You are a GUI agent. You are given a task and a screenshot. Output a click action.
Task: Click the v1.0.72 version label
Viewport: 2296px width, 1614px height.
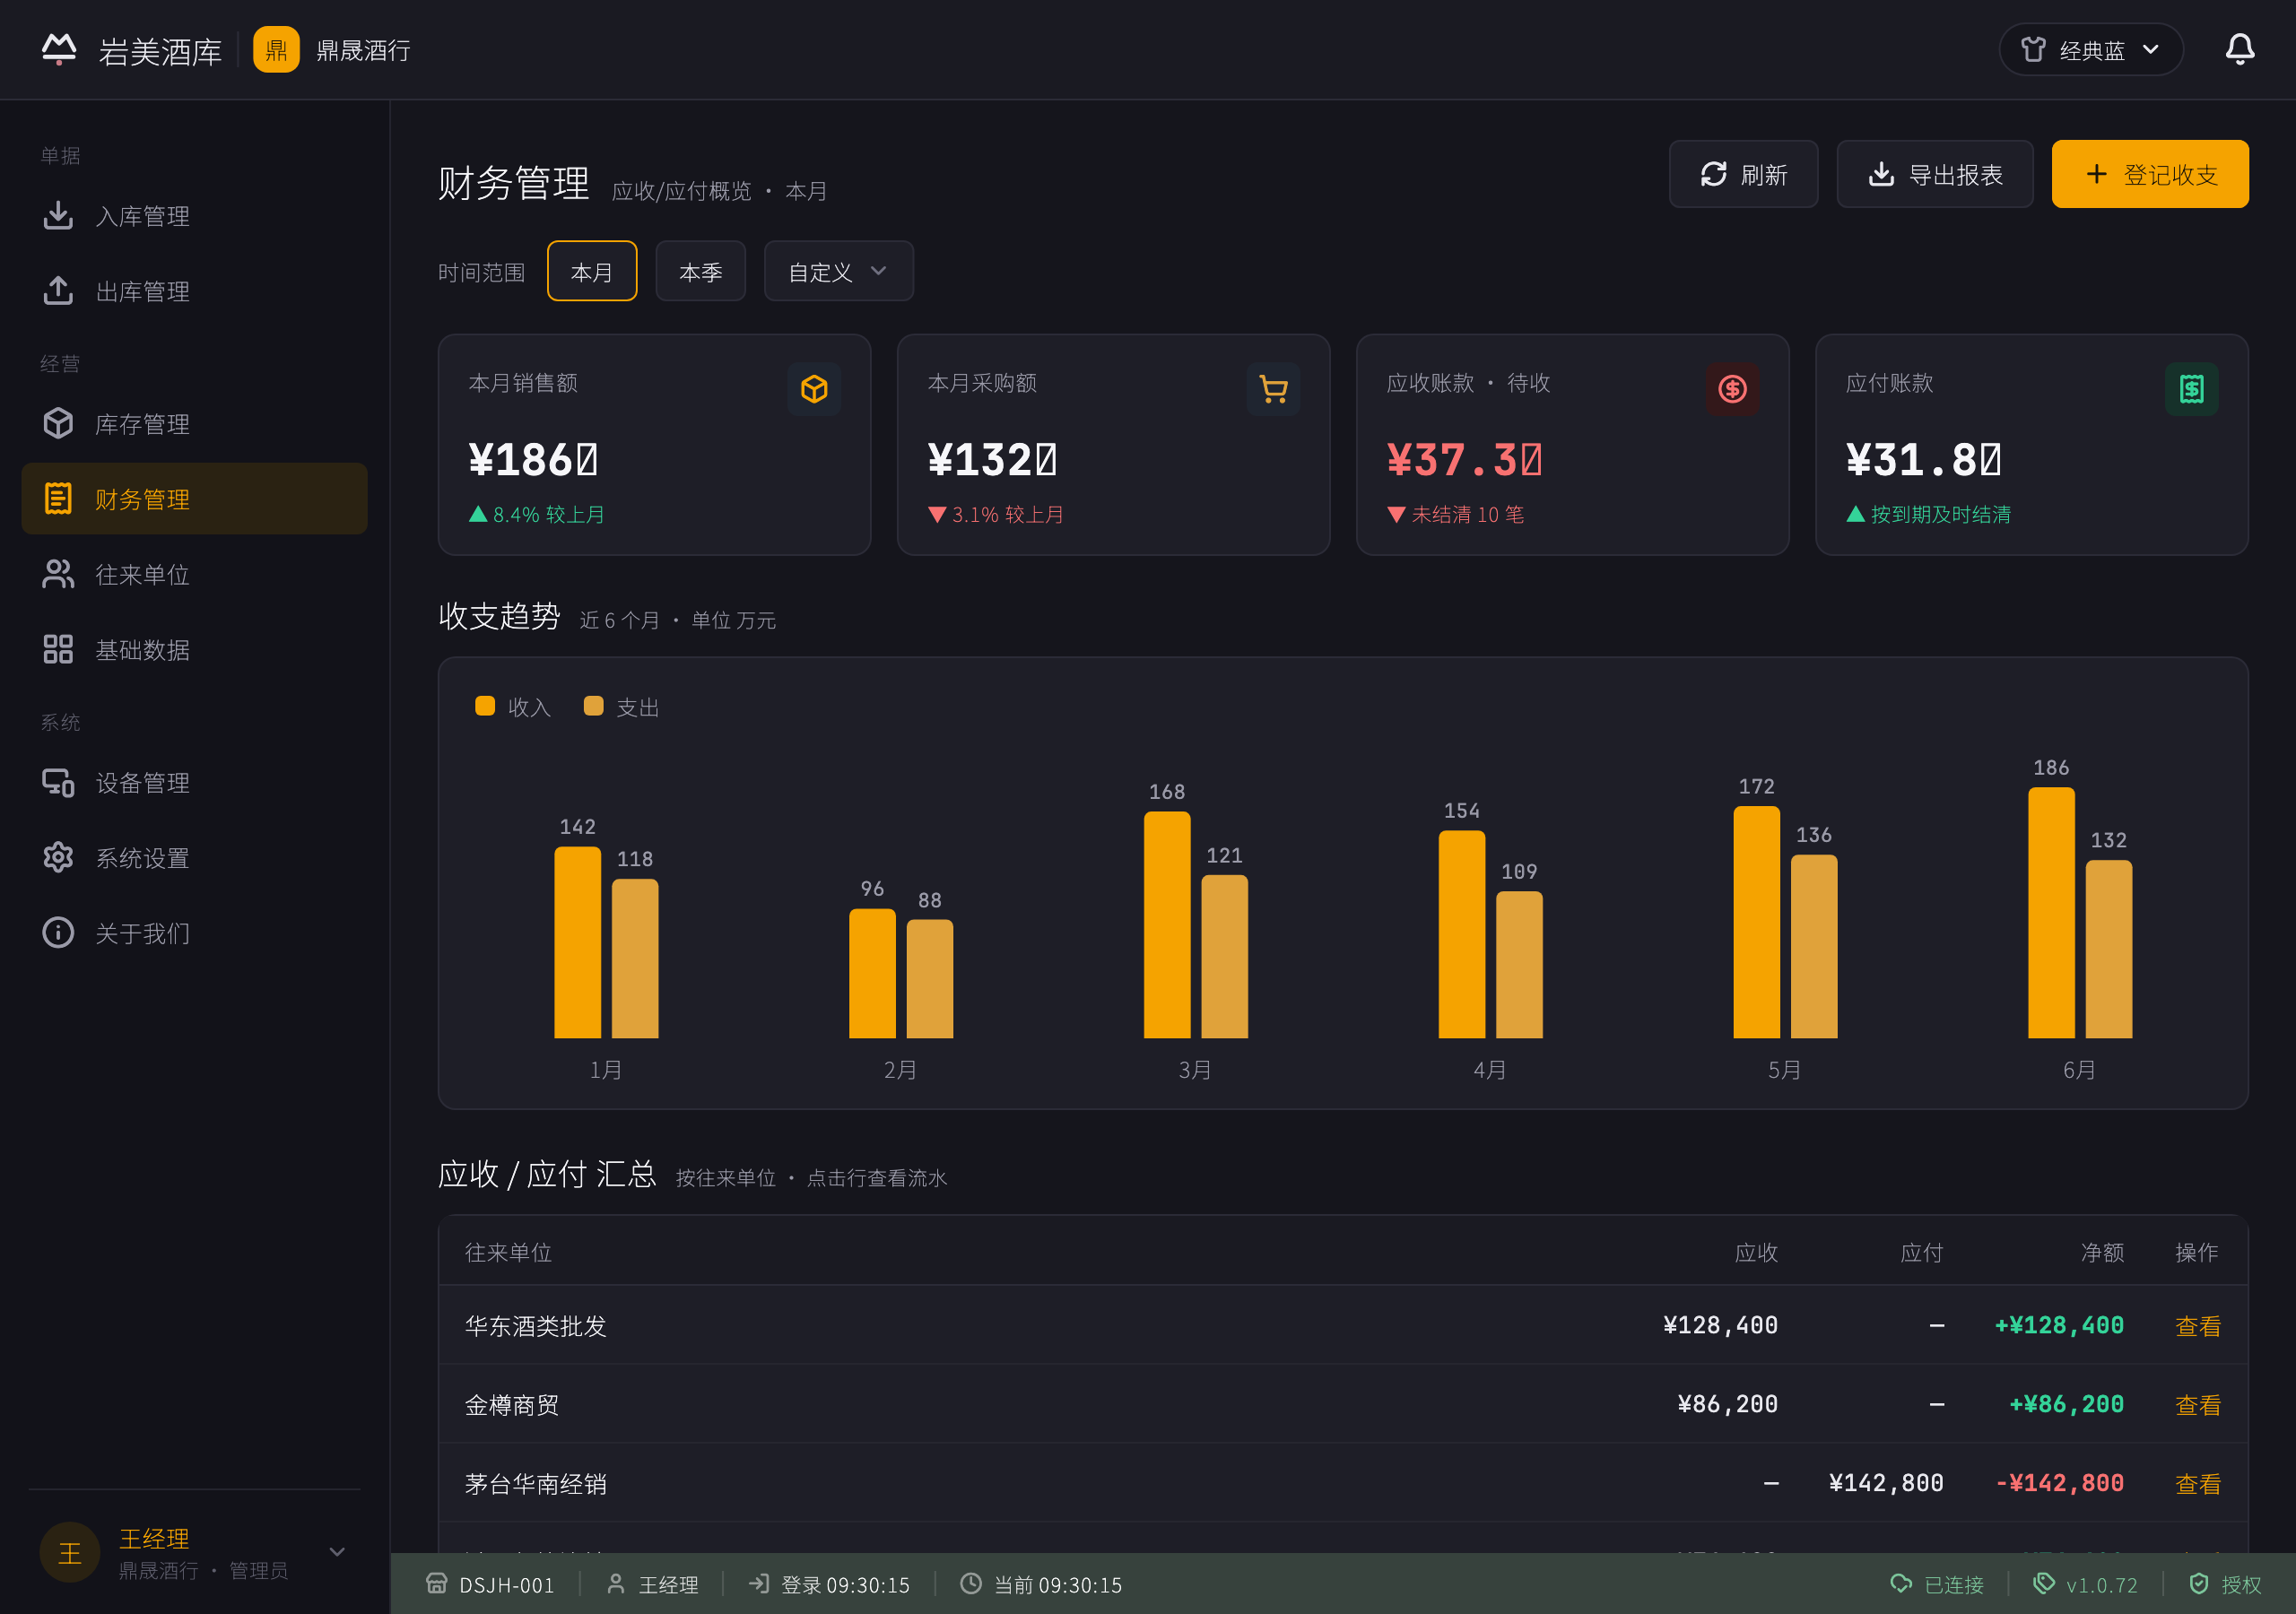click(x=2101, y=1585)
